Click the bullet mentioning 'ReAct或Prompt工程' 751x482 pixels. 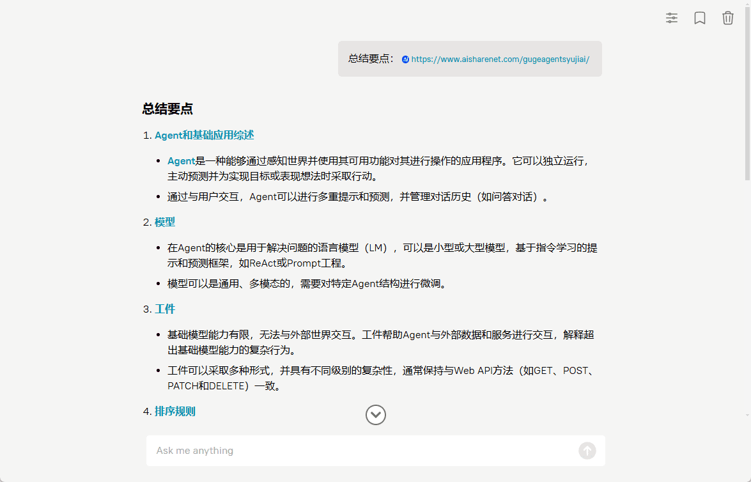point(382,255)
